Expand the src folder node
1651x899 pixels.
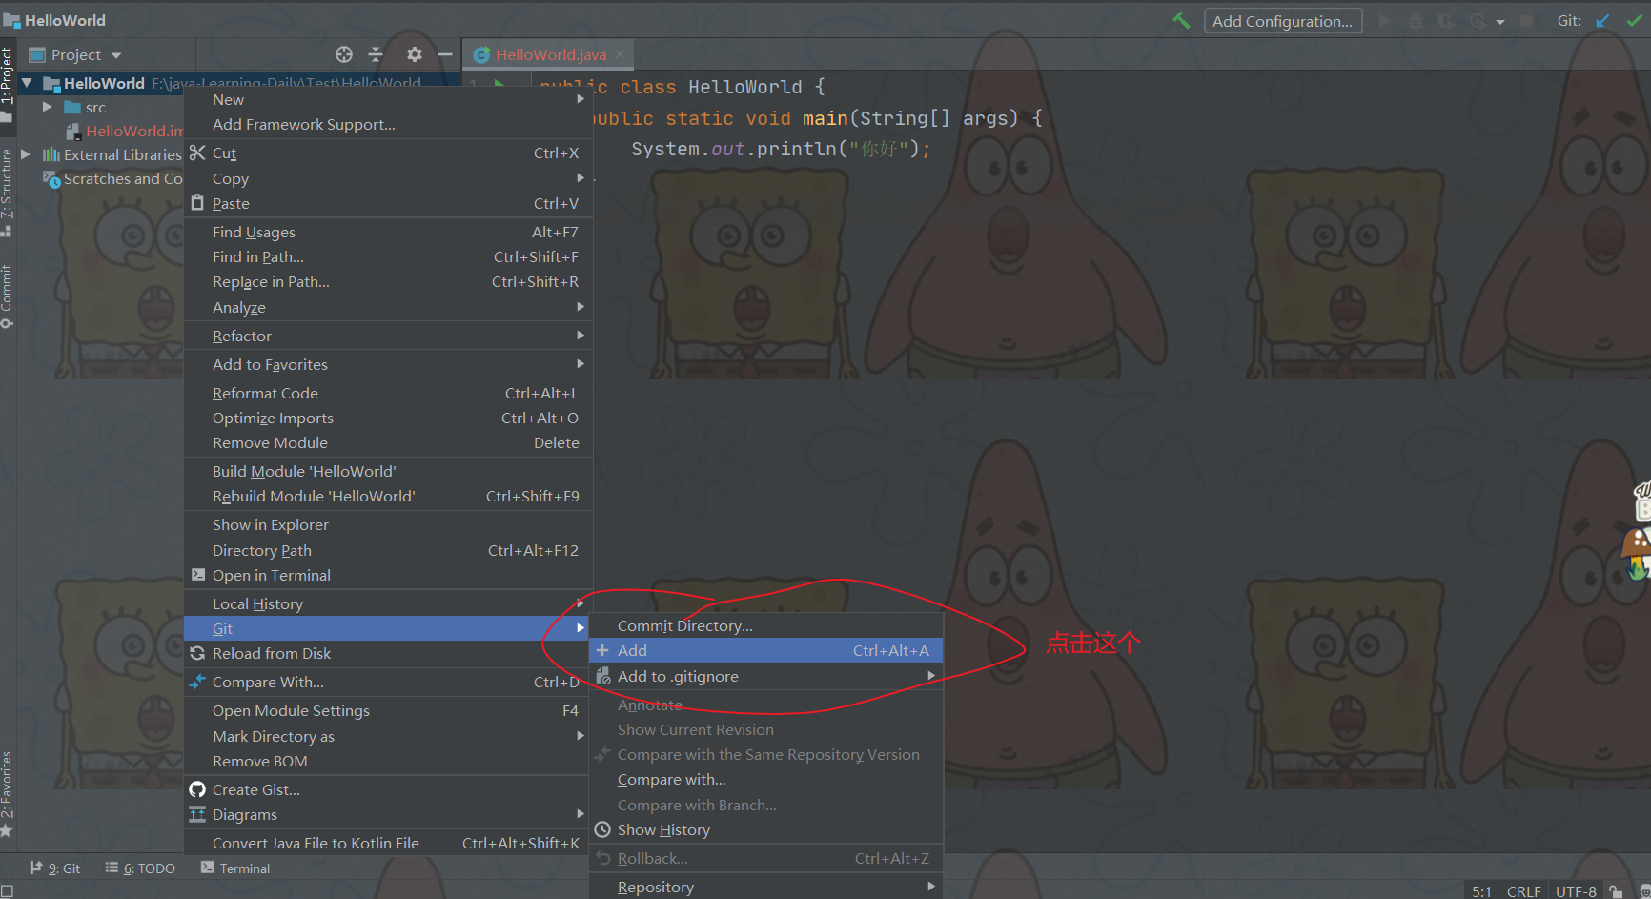(x=47, y=107)
